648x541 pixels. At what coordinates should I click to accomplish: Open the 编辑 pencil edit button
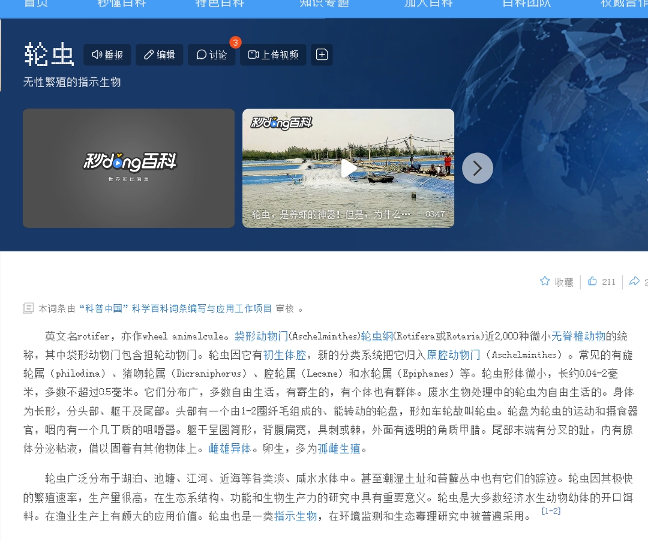[159, 55]
